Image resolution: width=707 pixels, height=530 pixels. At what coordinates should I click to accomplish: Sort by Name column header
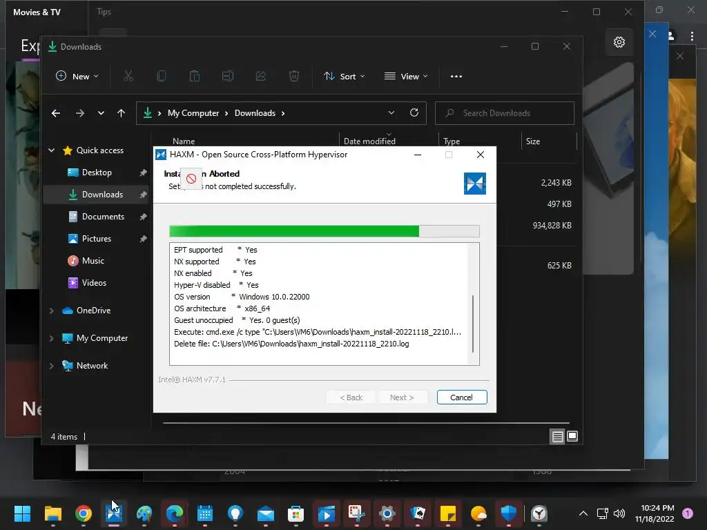184,141
